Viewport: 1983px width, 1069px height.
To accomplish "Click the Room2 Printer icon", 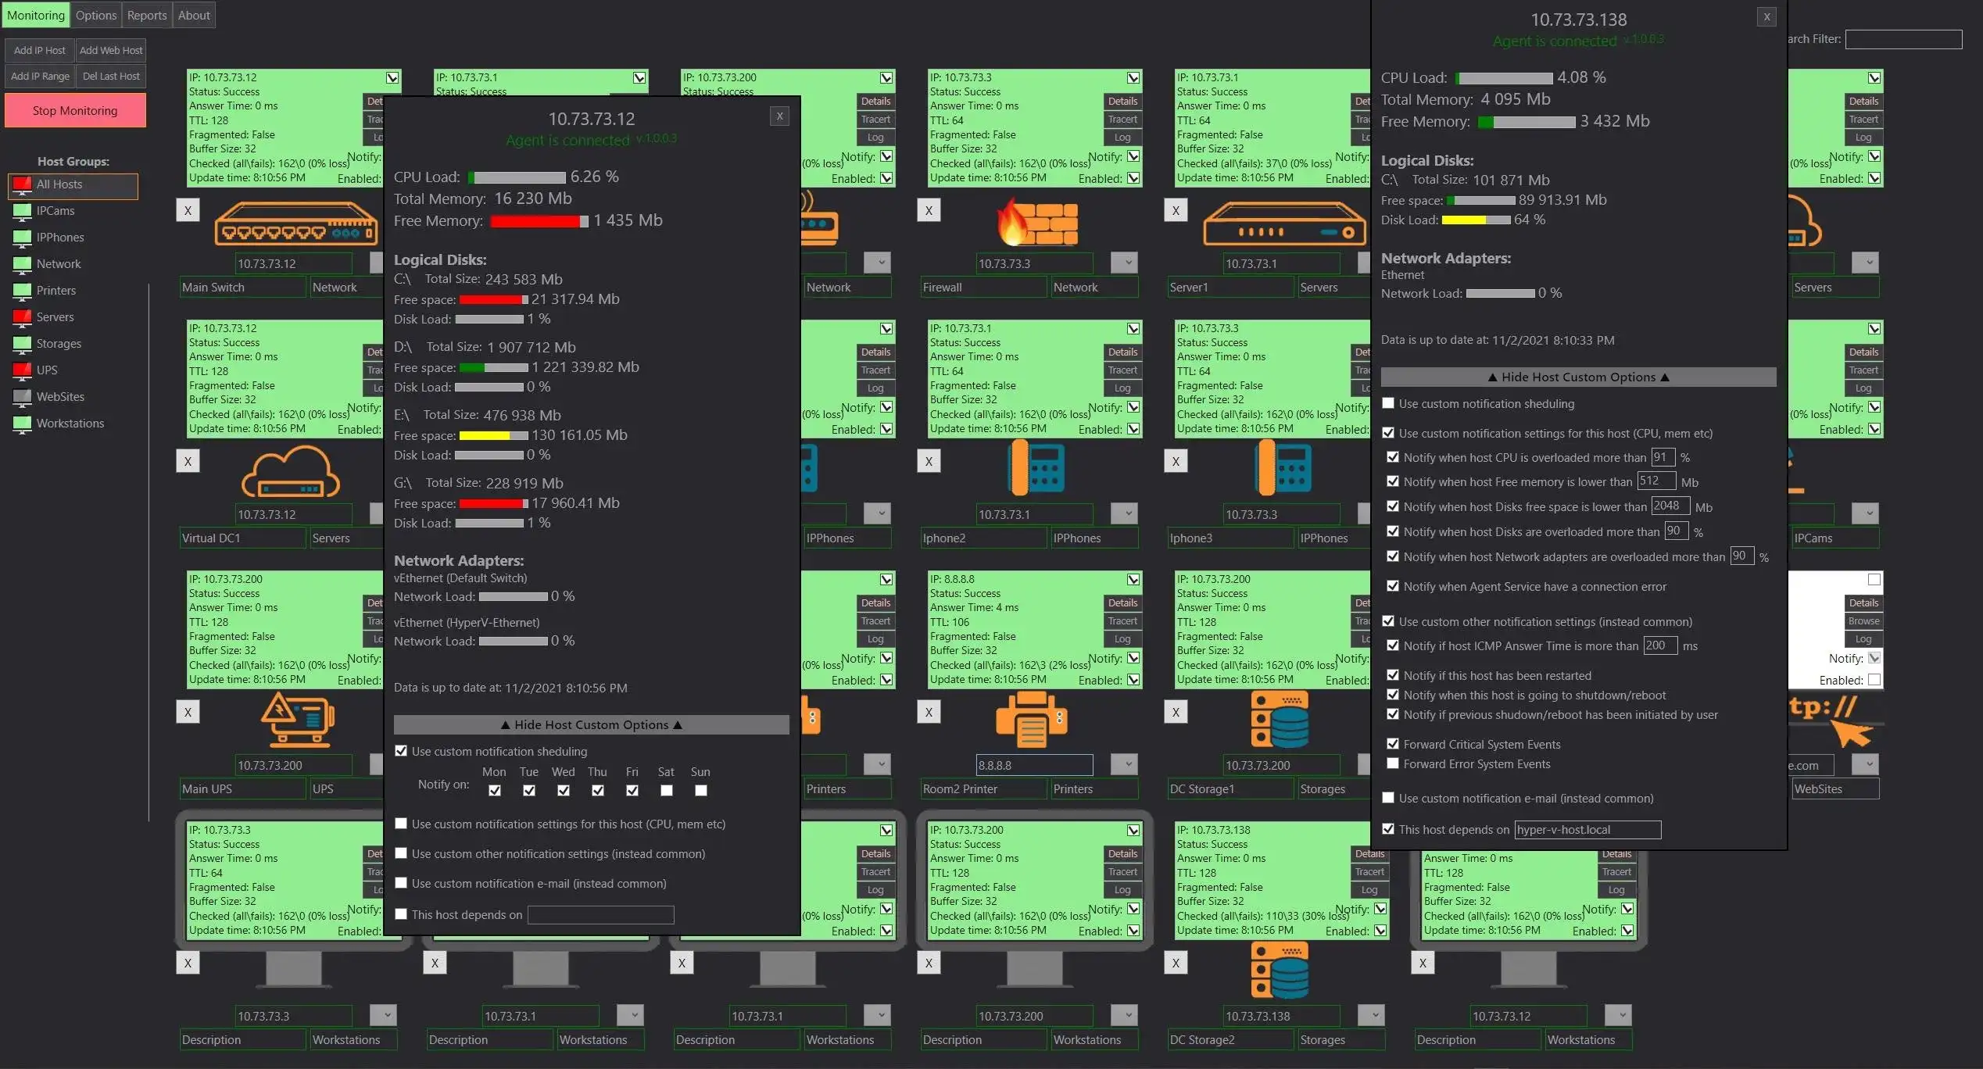I will point(1031,720).
